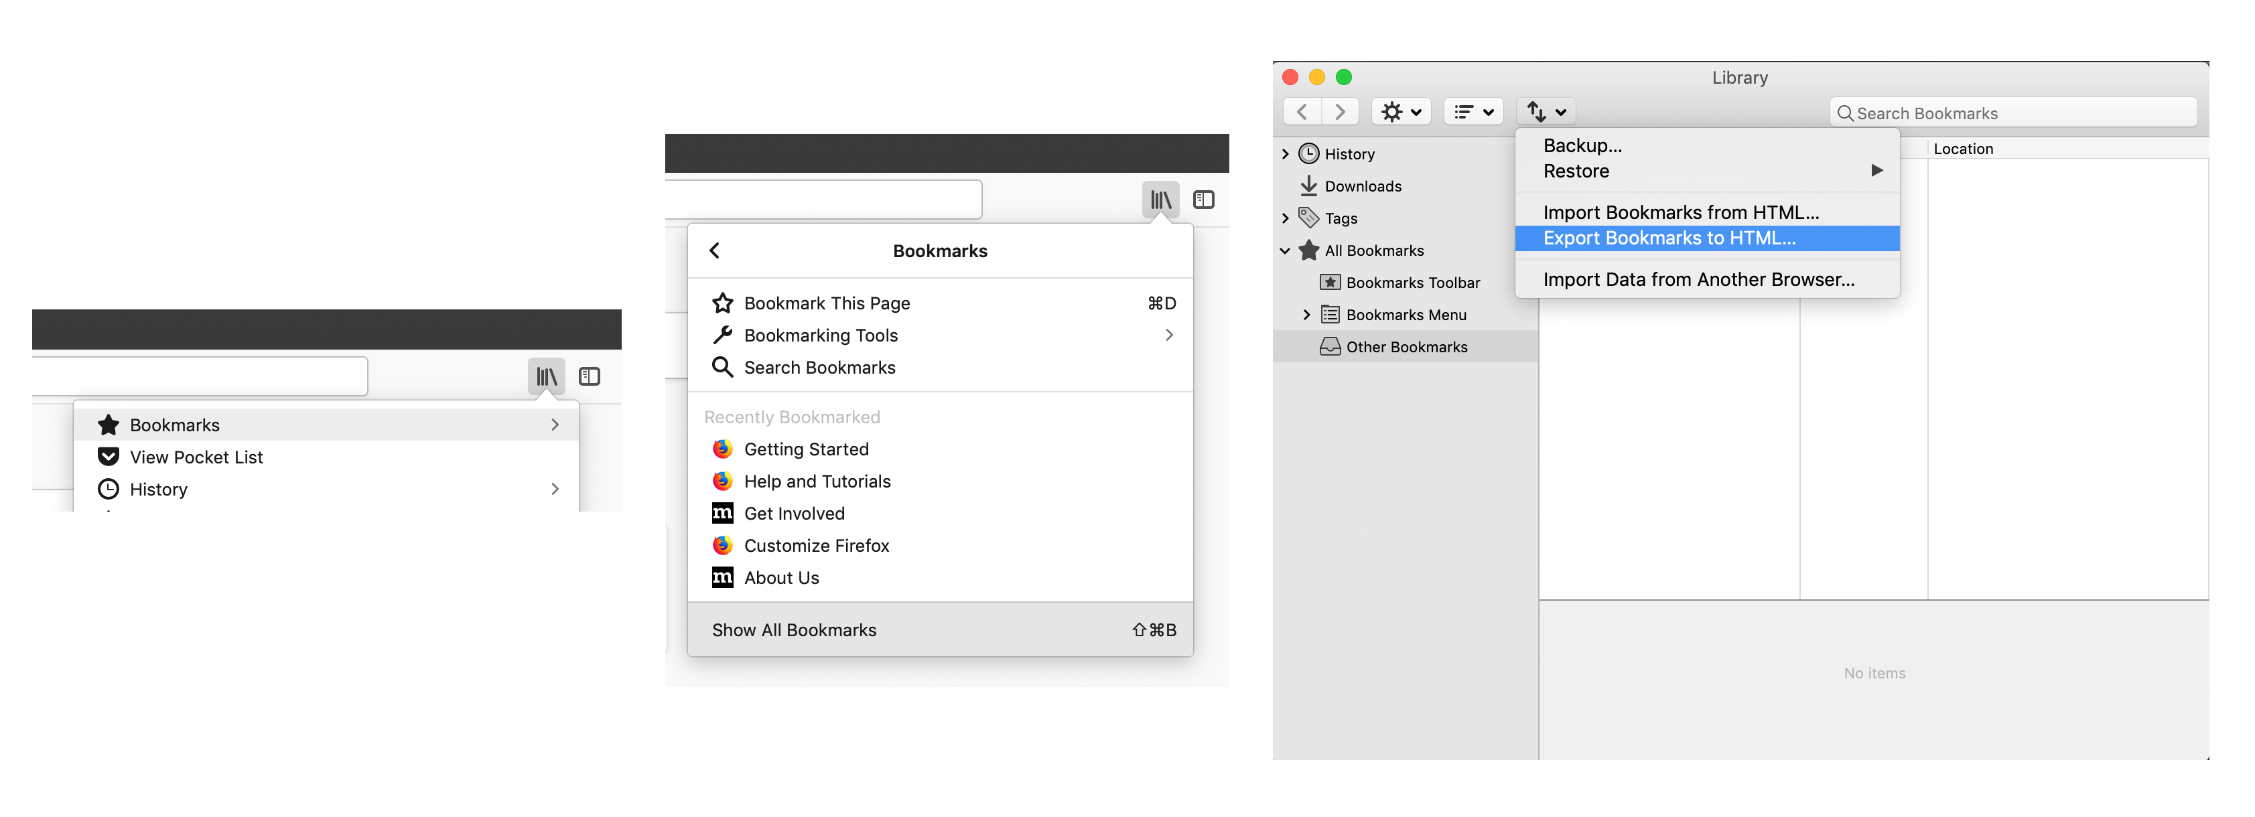Image resolution: width=2255 pixels, height=817 pixels.
Task: Open Bookmarking Tools submenu
Action: pos(941,336)
